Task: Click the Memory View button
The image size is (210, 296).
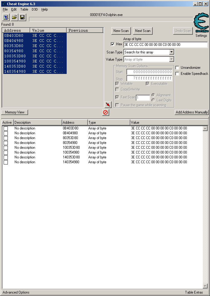Action: point(14,112)
